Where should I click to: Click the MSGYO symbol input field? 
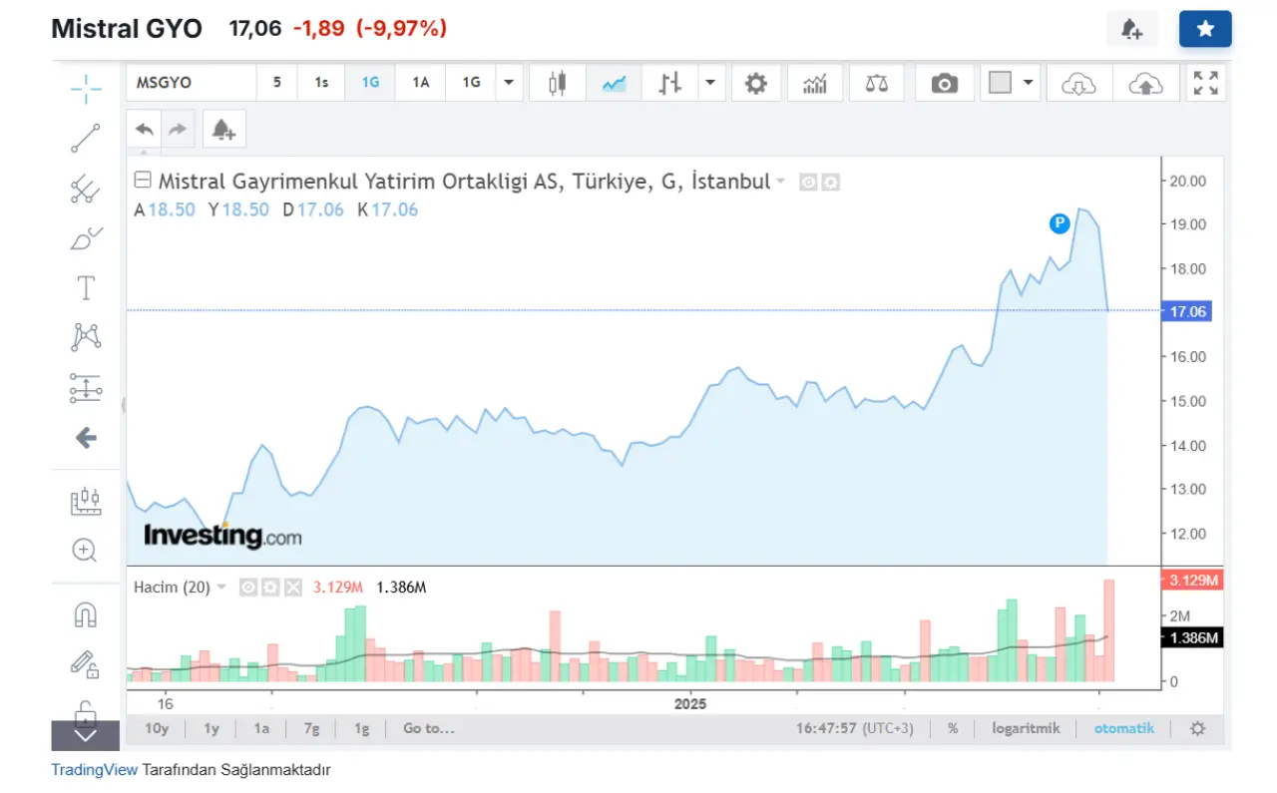[191, 83]
